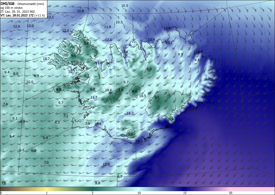Screen dimensions: 275x195
Task: Click the ocean value 8.0
Action: click(16, 74)
